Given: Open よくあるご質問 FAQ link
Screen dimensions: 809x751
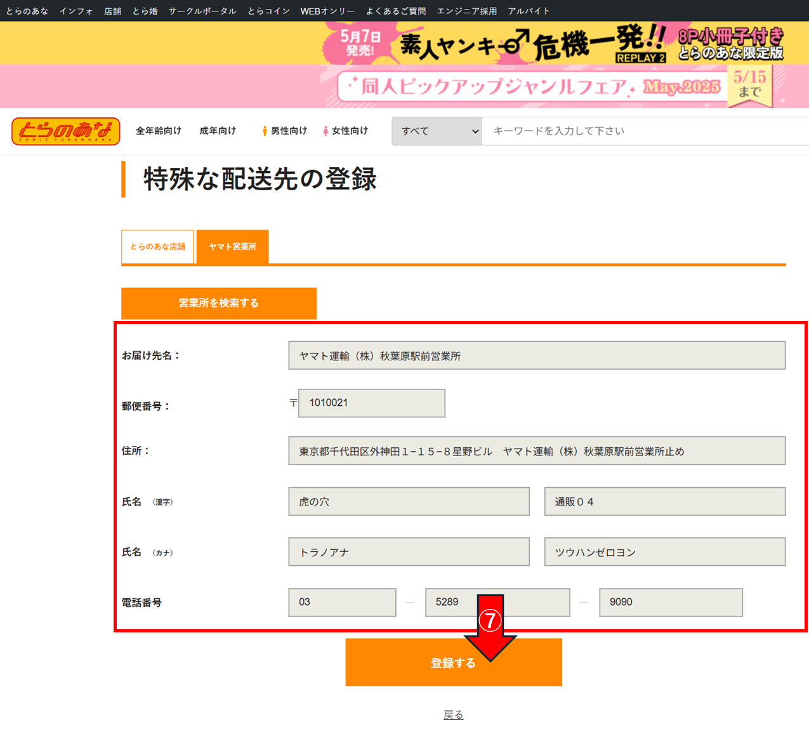Looking at the screenshot, I should (396, 11).
